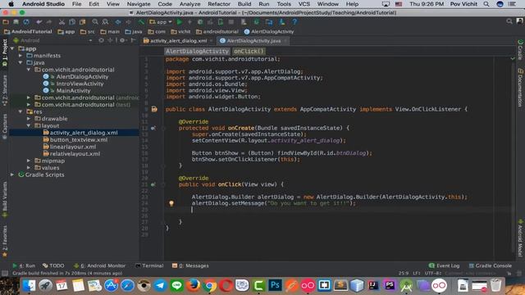This screenshot has height=295, width=525.
Task: Select IntroViewActivity in project tree
Action: (80, 84)
